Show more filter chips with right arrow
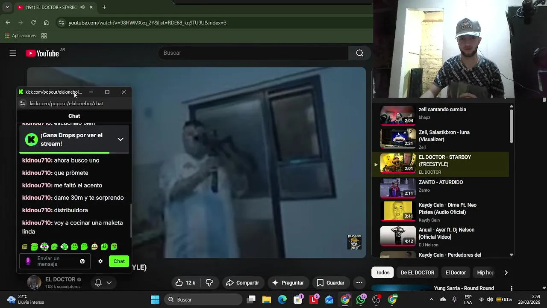The width and height of the screenshot is (547, 308). pos(506,272)
